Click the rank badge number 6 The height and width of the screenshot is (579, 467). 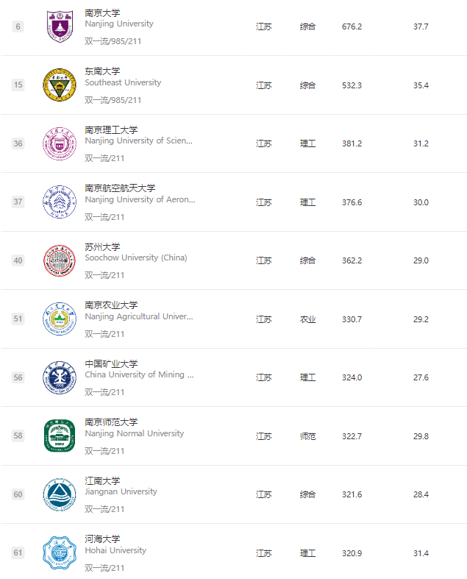pyautogui.click(x=18, y=26)
